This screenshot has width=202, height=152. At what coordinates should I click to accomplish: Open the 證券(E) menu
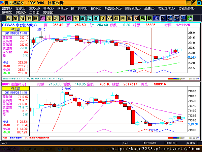click(x=20, y=8)
